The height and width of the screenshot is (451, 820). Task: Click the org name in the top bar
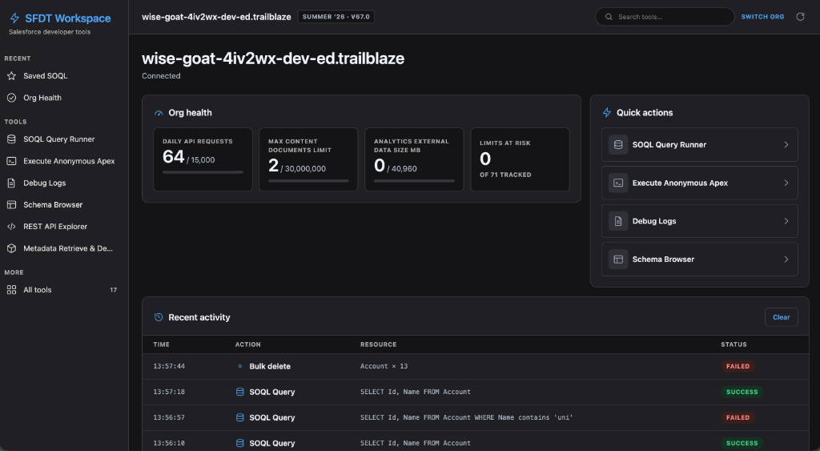coord(216,17)
